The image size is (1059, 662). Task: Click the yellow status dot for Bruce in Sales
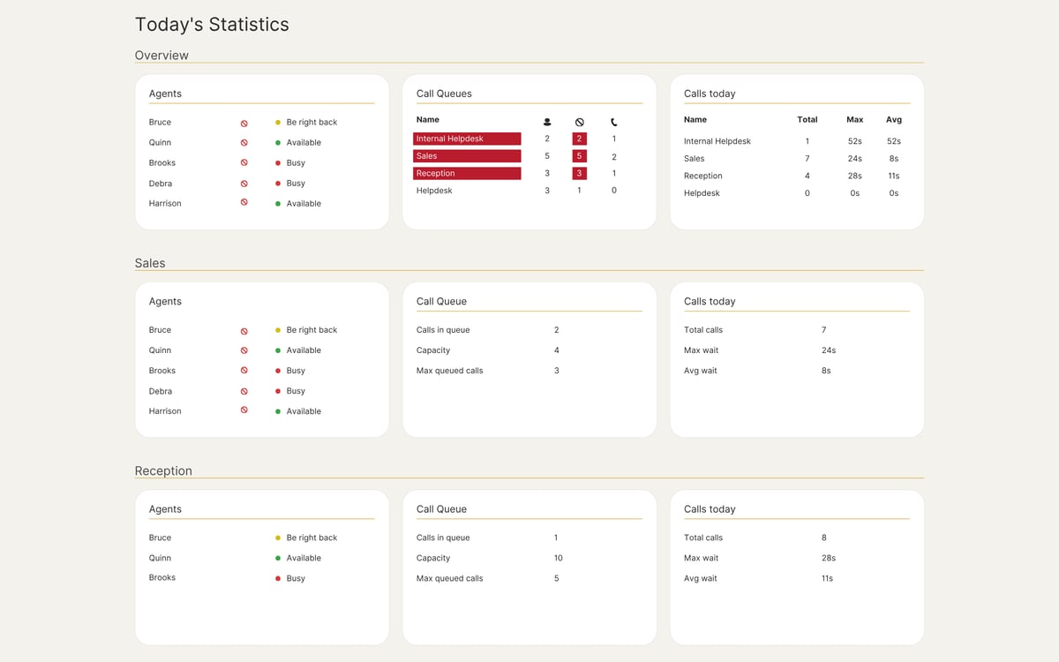(278, 330)
